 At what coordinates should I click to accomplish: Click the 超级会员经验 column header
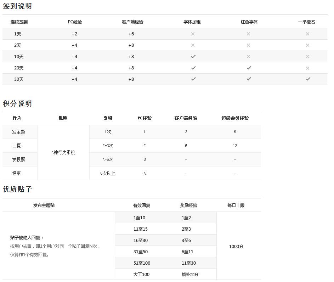235,118
